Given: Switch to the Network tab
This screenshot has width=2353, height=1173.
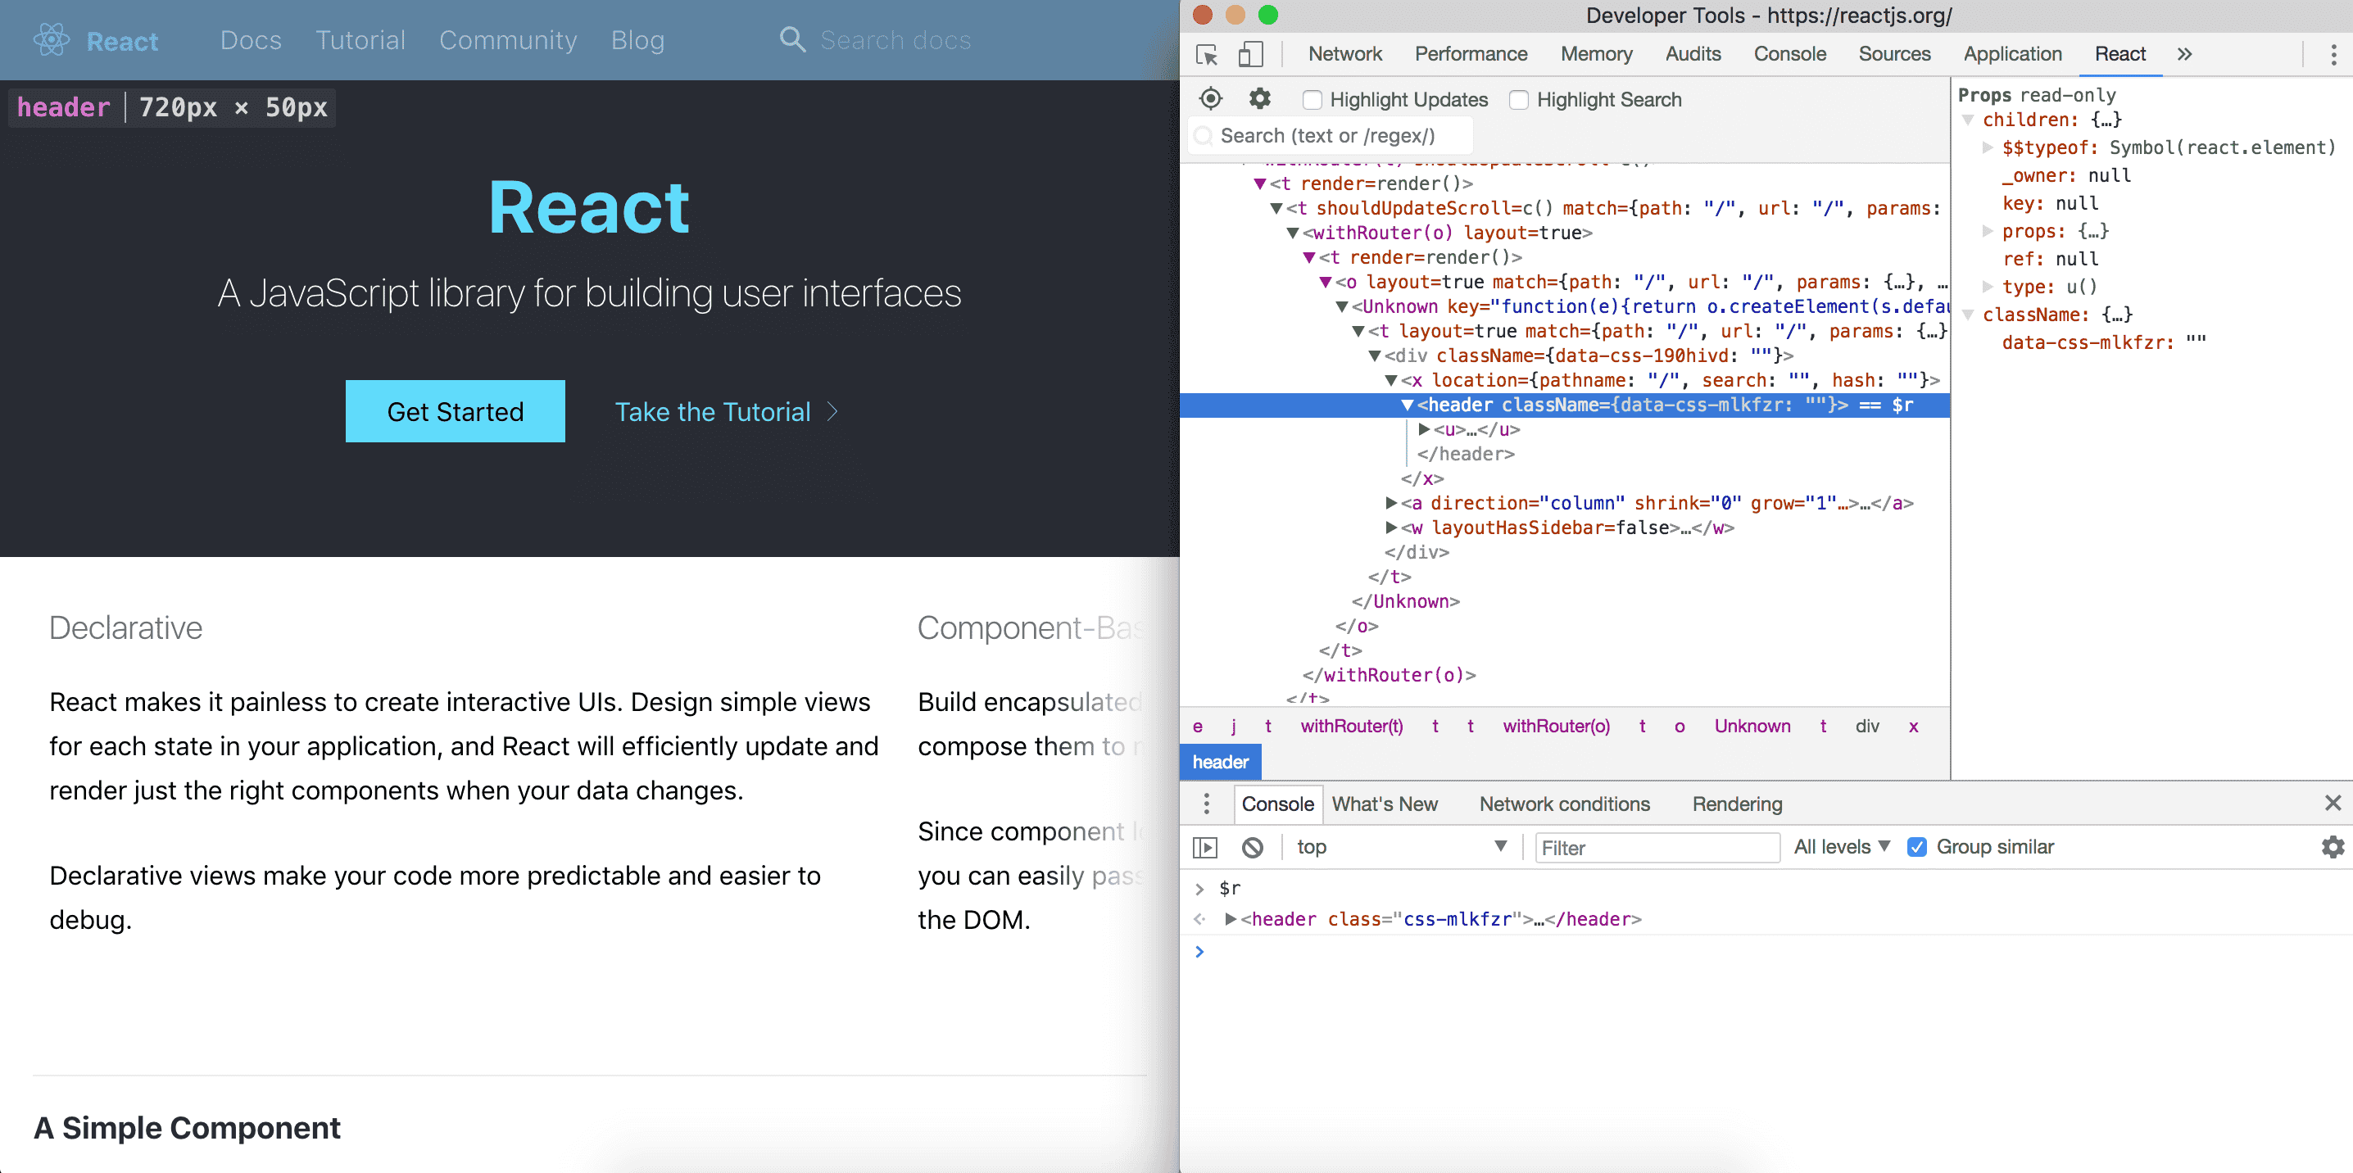Looking at the screenshot, I should [x=1344, y=54].
